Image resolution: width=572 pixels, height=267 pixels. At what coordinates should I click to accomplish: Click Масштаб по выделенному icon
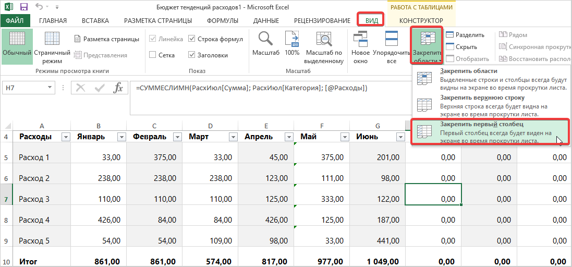click(324, 39)
